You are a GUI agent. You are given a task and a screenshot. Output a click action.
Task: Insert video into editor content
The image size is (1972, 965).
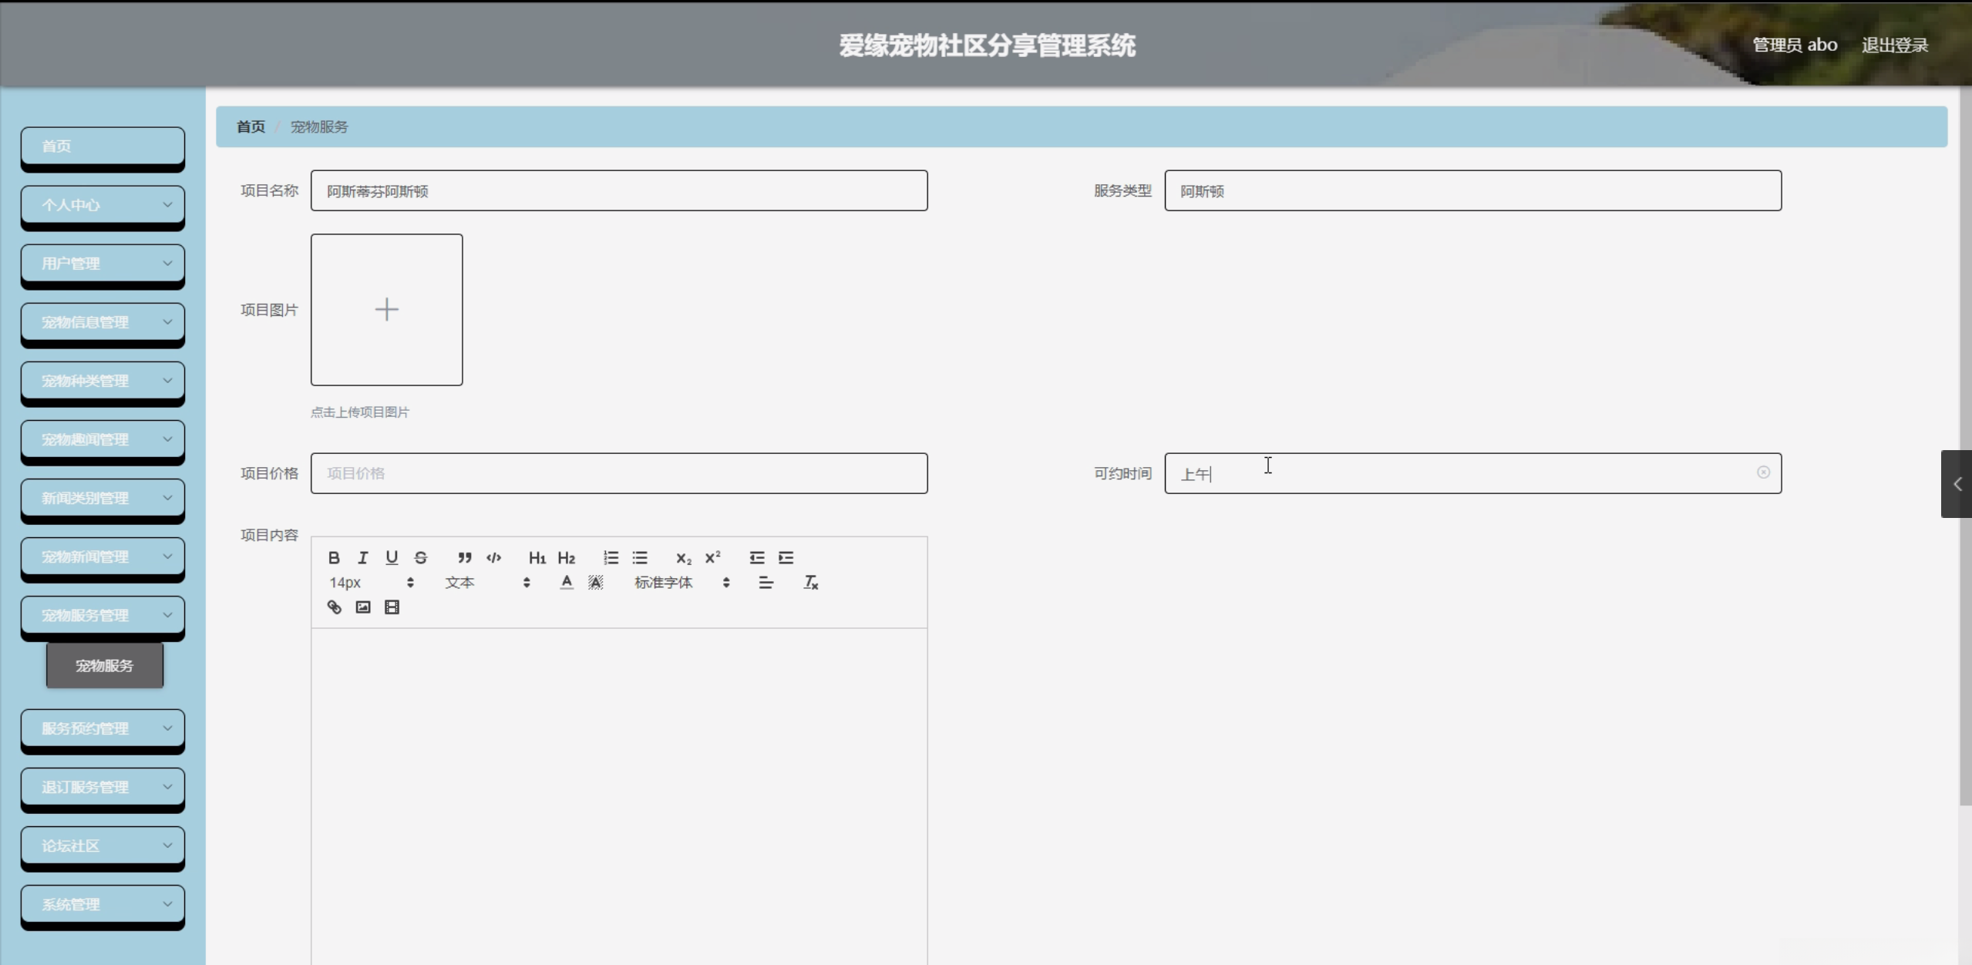point(392,607)
